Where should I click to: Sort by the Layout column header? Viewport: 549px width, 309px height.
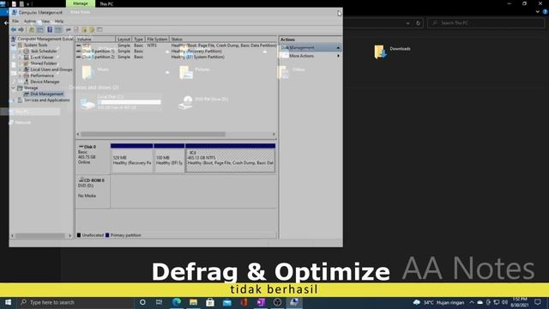tap(124, 39)
